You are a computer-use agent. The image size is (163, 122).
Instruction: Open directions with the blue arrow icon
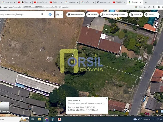point(50,14)
